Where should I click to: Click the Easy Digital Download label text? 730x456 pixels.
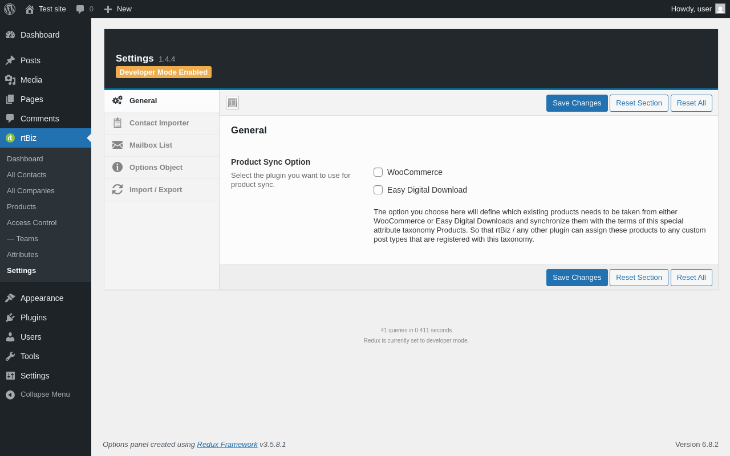click(x=427, y=190)
